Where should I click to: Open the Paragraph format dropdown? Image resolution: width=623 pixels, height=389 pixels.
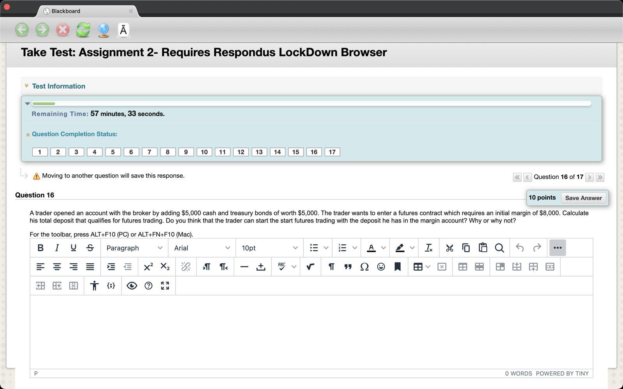134,248
